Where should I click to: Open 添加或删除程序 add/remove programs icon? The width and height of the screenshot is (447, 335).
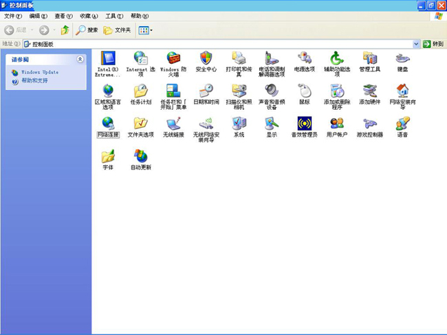coord(337,91)
